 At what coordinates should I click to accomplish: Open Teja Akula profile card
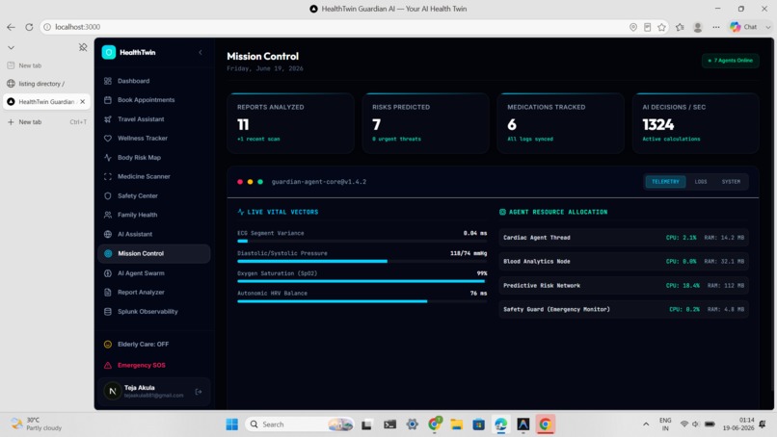click(153, 392)
